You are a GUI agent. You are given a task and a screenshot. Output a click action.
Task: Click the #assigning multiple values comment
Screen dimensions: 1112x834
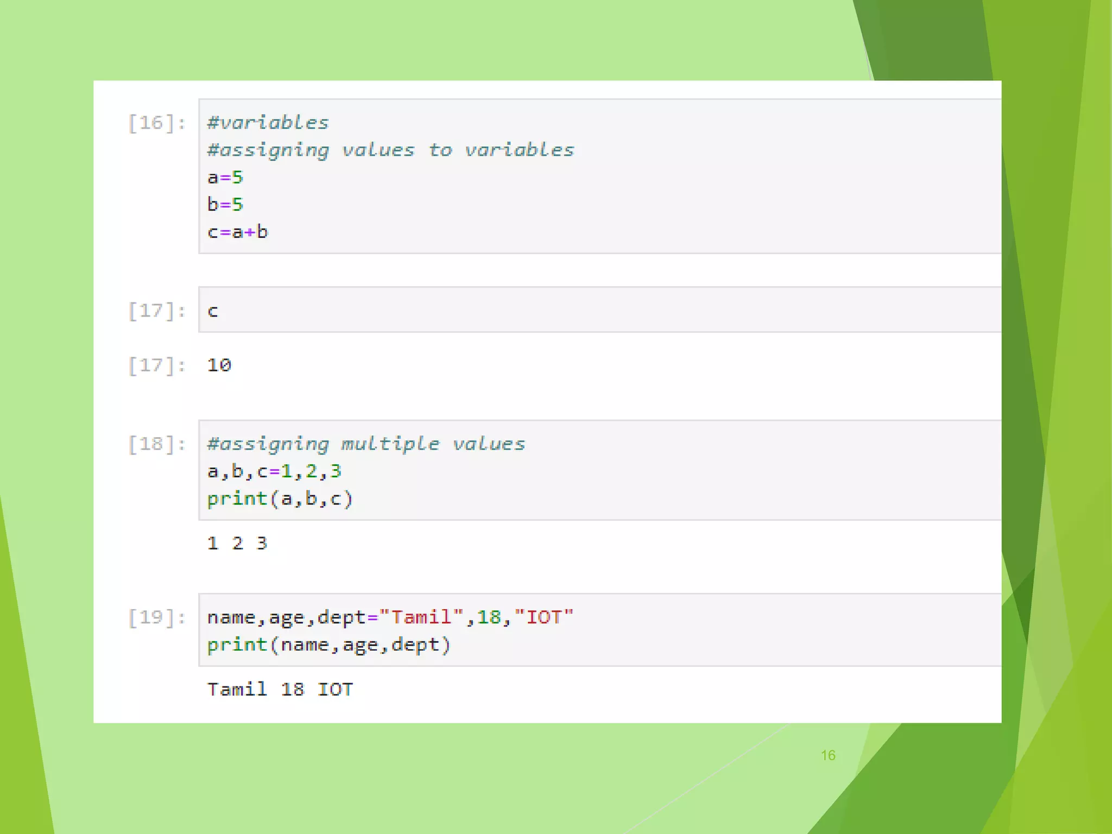(366, 444)
